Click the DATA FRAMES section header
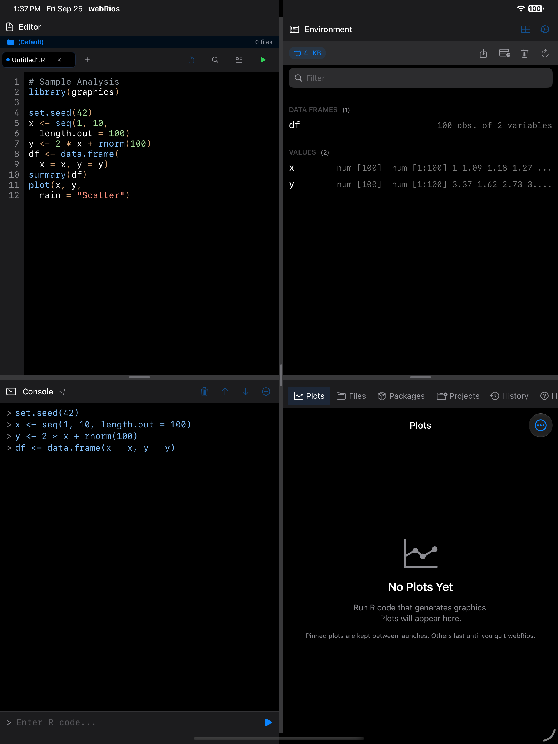This screenshot has width=558, height=744. tap(319, 110)
